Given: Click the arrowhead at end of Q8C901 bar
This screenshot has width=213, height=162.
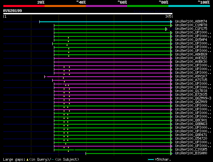Looking at the screenshot, I should click(x=171, y=120).
